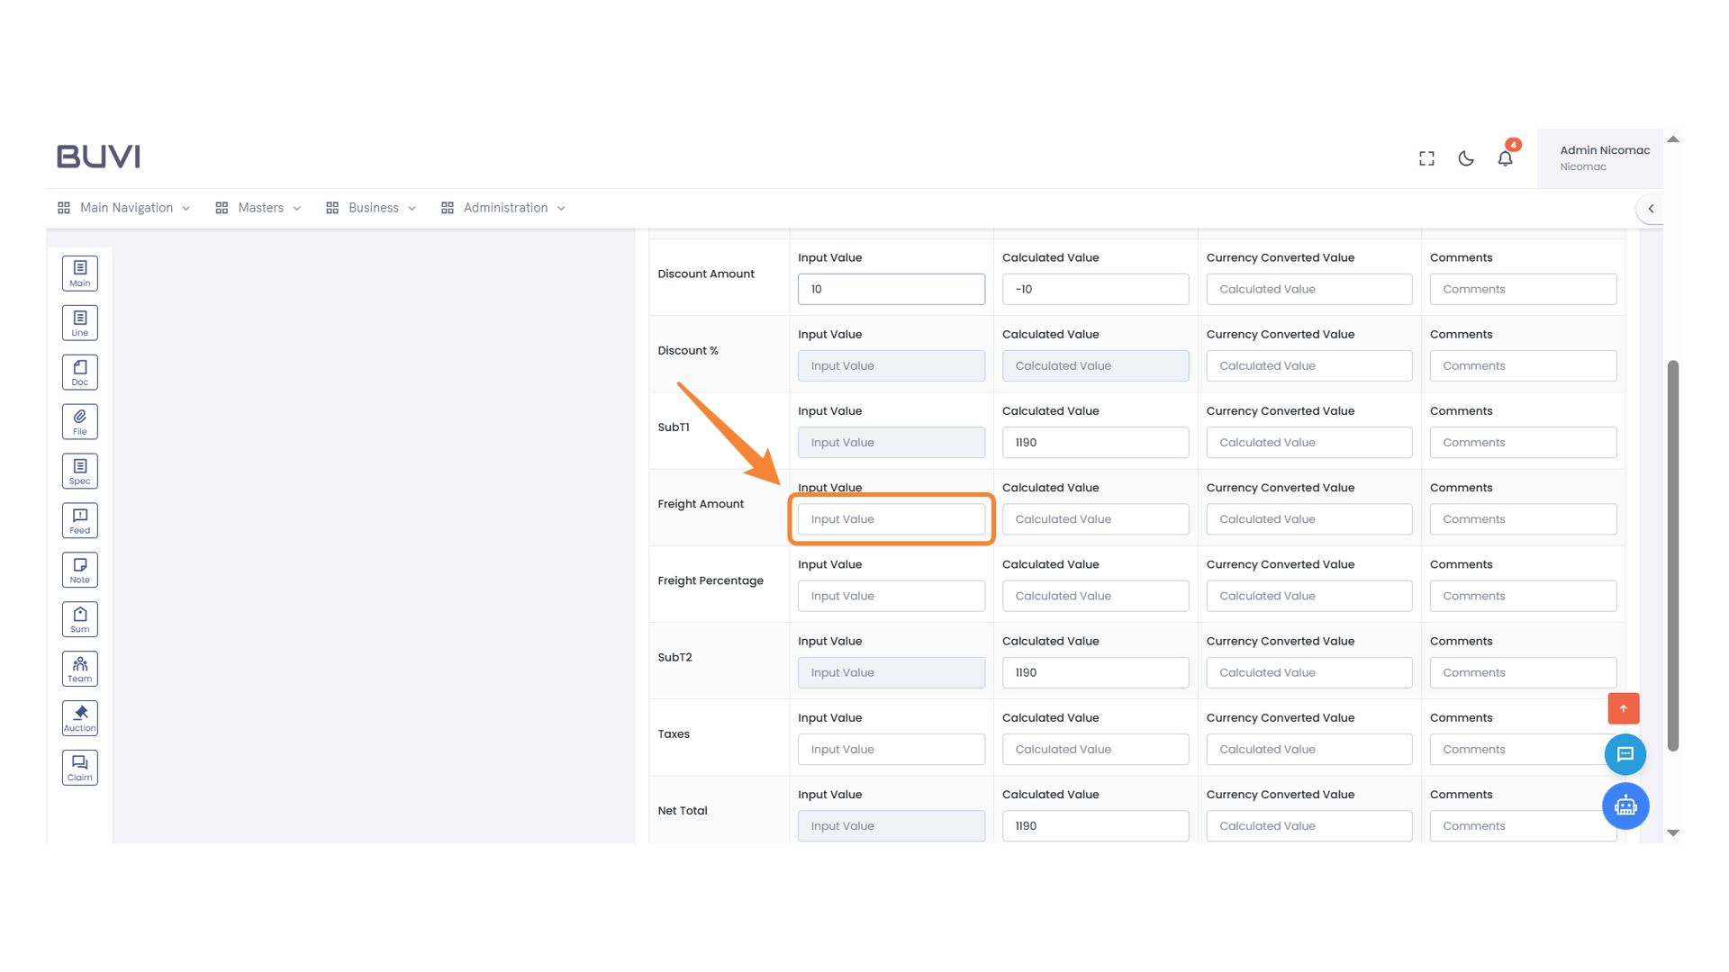This screenshot has height=972, width=1729.
Task: Open notifications via the bell icon
Action: 1505,157
